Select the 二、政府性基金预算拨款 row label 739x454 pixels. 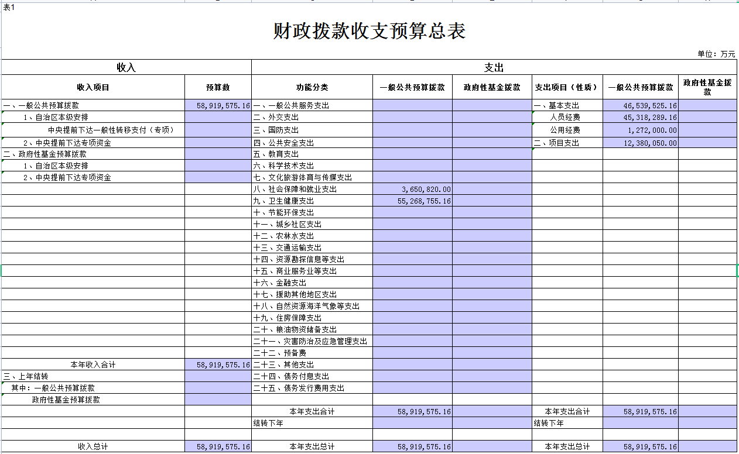tap(45, 154)
